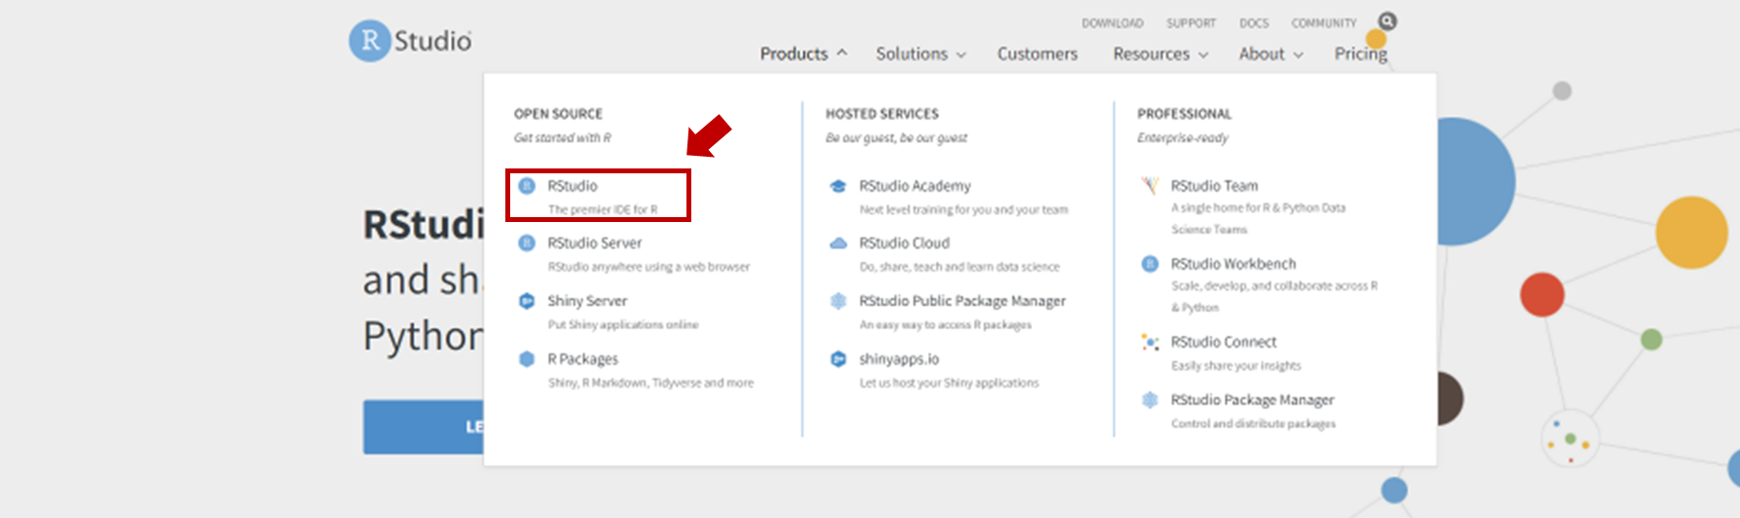1740x518 pixels.
Task: Open the Products menu
Action: click(794, 54)
